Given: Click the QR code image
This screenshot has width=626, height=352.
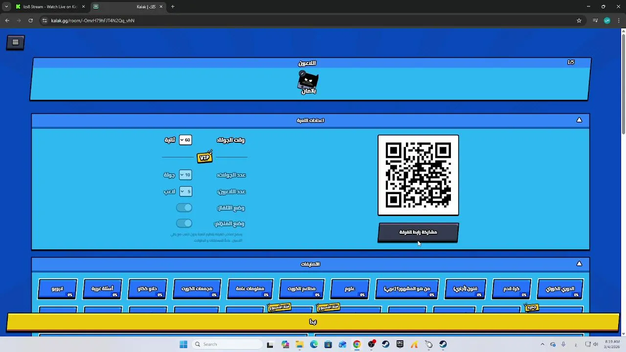Looking at the screenshot, I should click(x=418, y=175).
